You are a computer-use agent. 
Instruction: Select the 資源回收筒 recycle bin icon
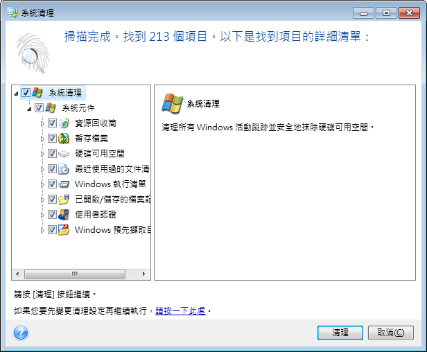64,123
